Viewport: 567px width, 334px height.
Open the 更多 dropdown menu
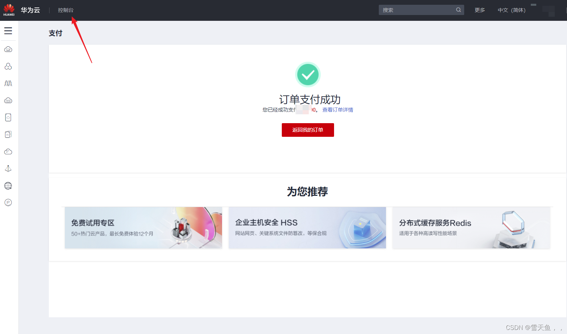480,10
